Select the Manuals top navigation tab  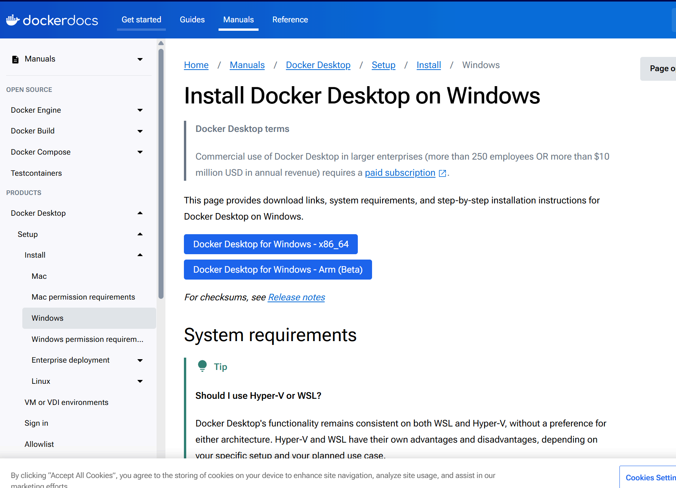coord(239,20)
